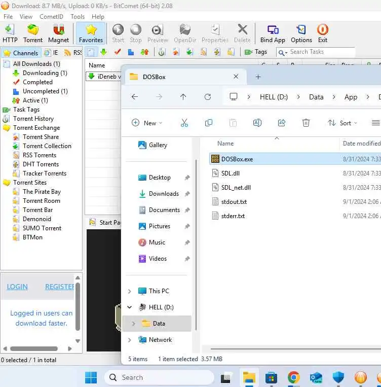Image resolution: width=381 pixels, height=387 pixels.
Task: Click the LOGIN link
Action: [17, 287]
